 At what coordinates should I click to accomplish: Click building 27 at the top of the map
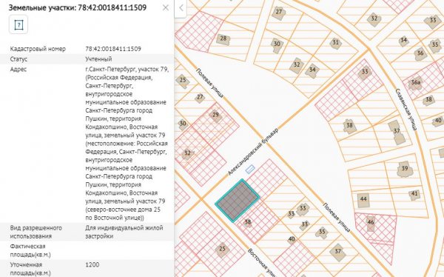pyautogui.click(x=279, y=13)
